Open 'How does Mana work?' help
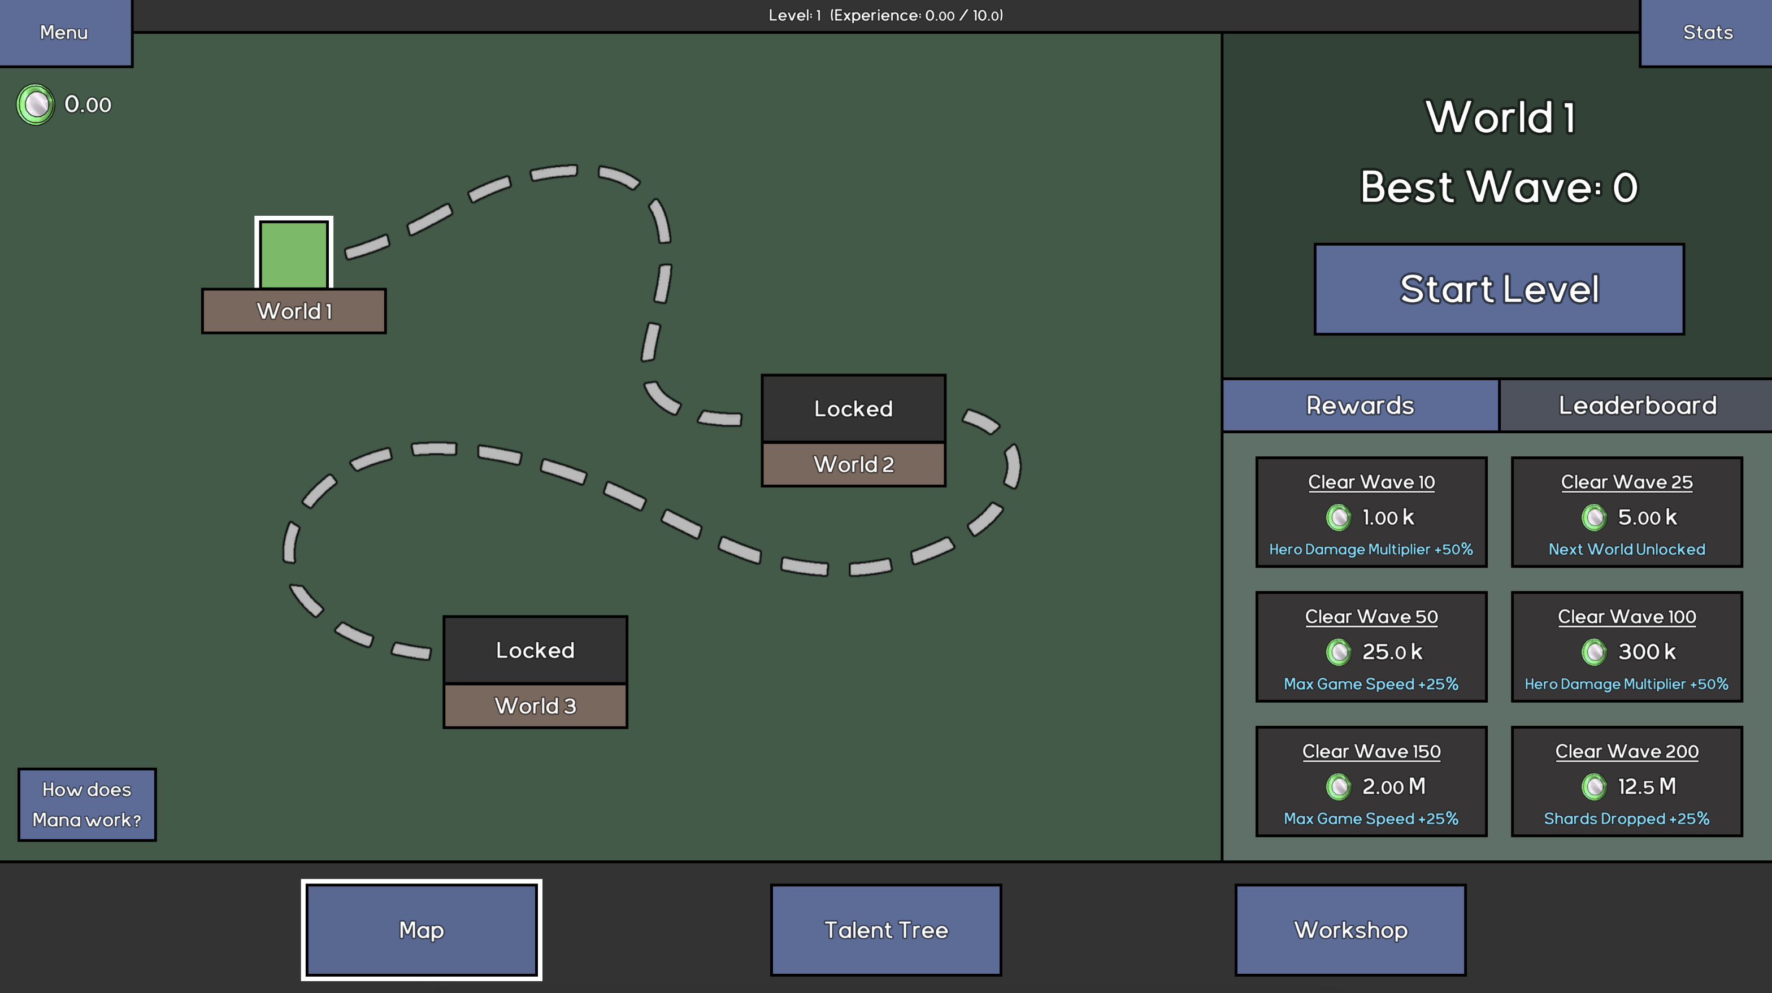The width and height of the screenshot is (1772, 993). (86, 804)
